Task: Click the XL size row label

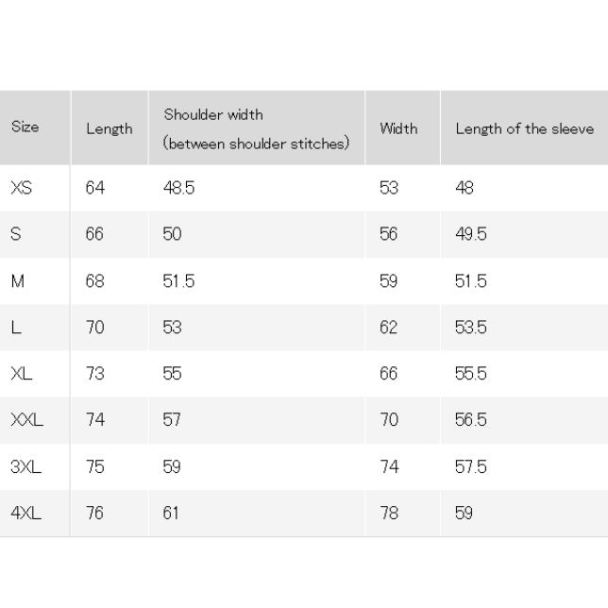Action: point(22,374)
